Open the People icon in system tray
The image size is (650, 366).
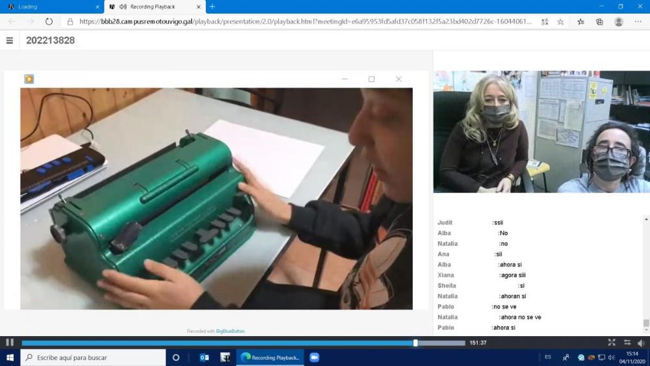coord(566,358)
